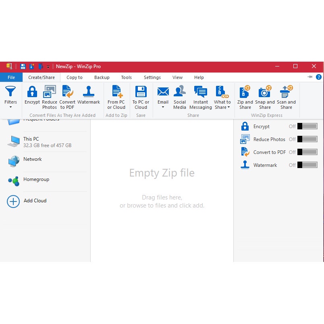Screen dimensions: 324x324
Task: Click the Encrypt lock icon in ribbon
Action: 32,92
